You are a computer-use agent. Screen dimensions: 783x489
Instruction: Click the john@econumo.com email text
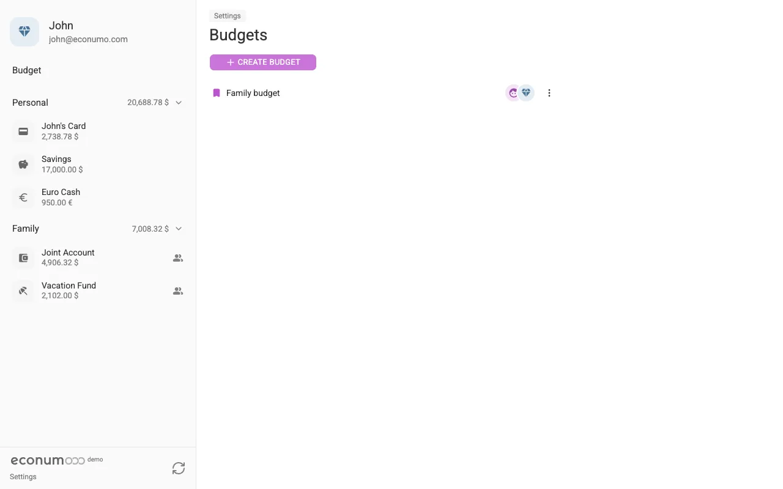[88, 39]
